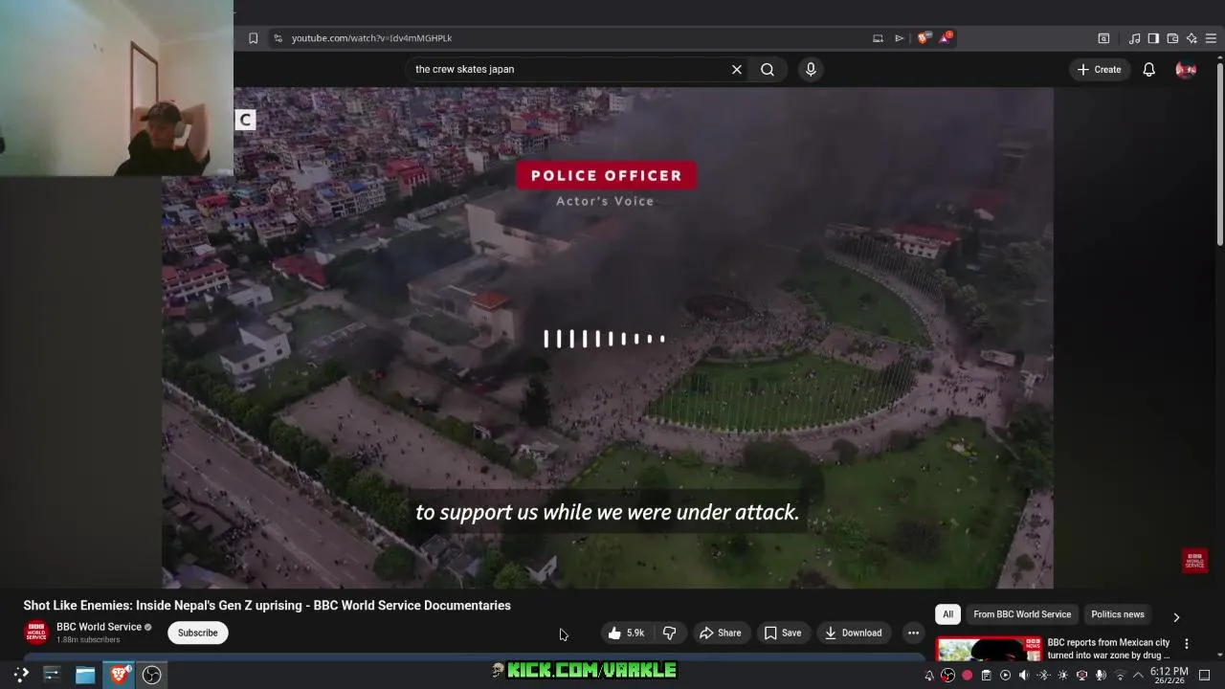
Task: Open Brave Shields lion icon
Action: [924, 38]
